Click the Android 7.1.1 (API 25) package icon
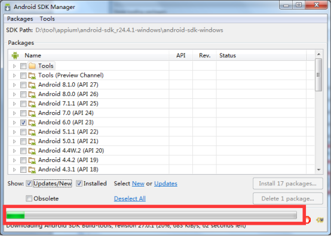Viewport: 331px width, 236px height. point(32,104)
